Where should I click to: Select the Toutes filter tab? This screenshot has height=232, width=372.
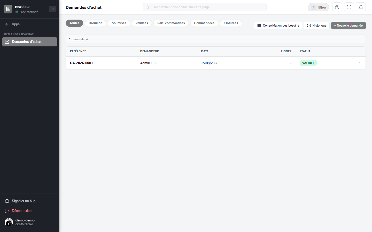pyautogui.click(x=74, y=23)
